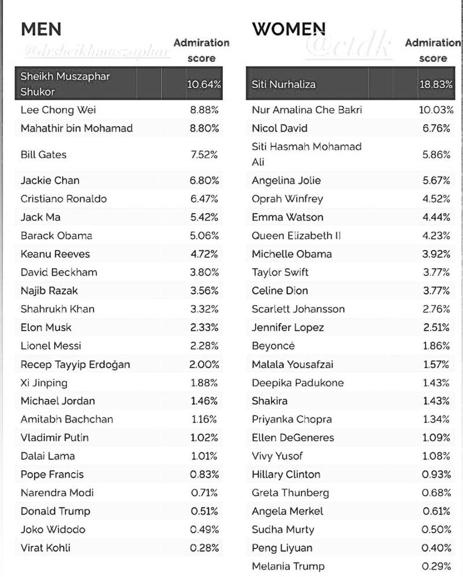Click Bill Gates in the men's list
The width and height of the screenshot is (463, 577).
pyautogui.click(x=44, y=155)
